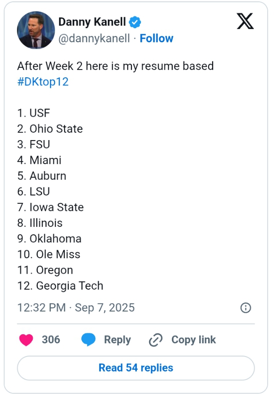Click the Danny Kanell display name
This screenshot has height=402, width=275.
pyautogui.click(x=92, y=22)
